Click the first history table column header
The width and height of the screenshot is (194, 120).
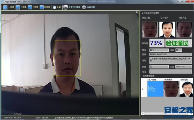pos(152,80)
